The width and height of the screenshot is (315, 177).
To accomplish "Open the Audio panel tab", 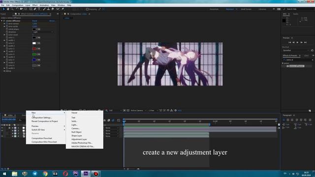I will [x=295, y=14].
